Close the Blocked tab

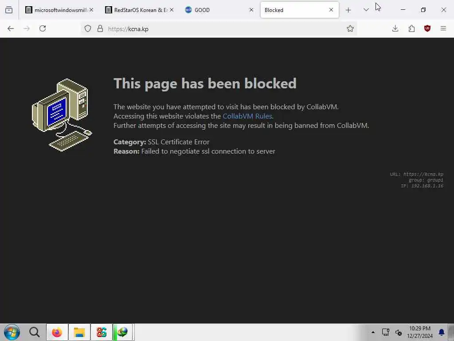point(331,10)
